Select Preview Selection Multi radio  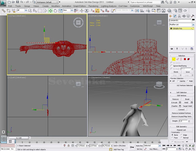click(188, 81)
